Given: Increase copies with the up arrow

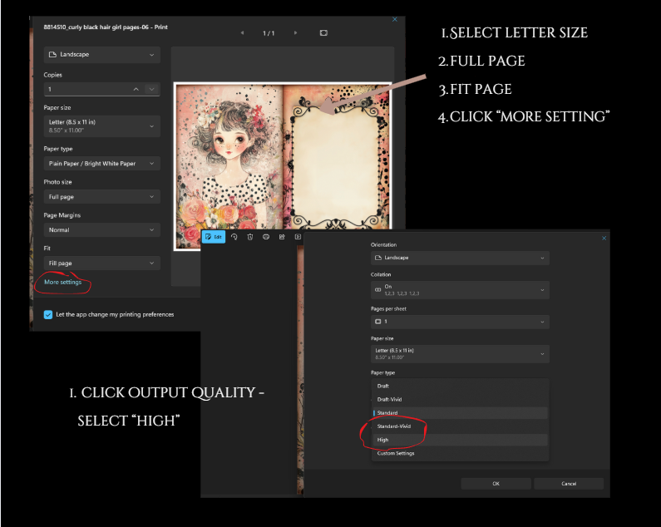Looking at the screenshot, I should [x=136, y=90].
